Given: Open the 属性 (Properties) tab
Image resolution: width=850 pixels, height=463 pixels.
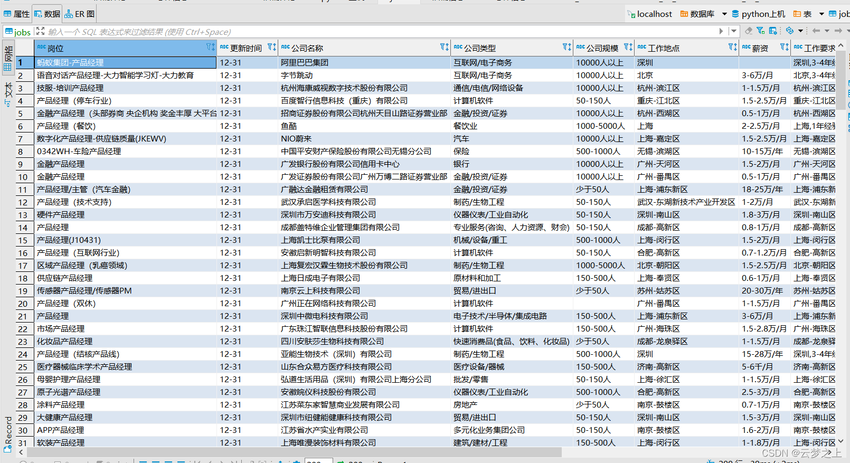Looking at the screenshot, I should tap(16, 14).
